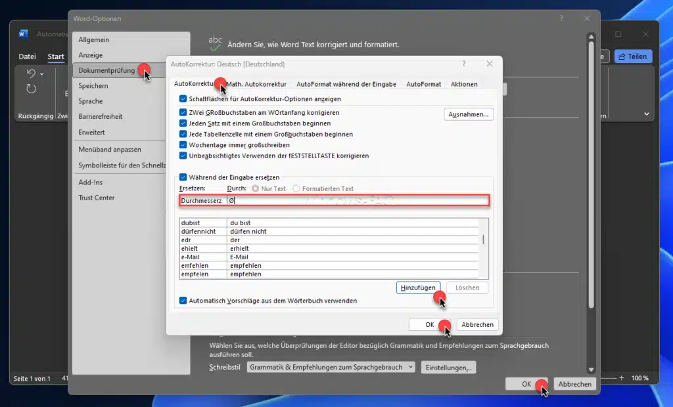The height and width of the screenshot is (407, 673).
Task: Select the edr list row
Action: coord(329,240)
